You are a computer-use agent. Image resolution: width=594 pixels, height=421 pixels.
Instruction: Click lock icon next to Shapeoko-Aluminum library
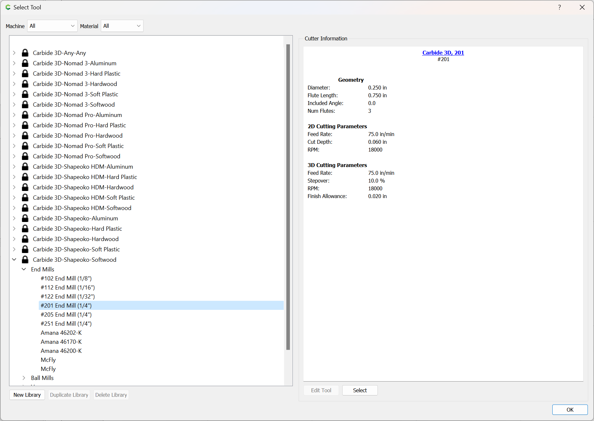click(x=25, y=218)
